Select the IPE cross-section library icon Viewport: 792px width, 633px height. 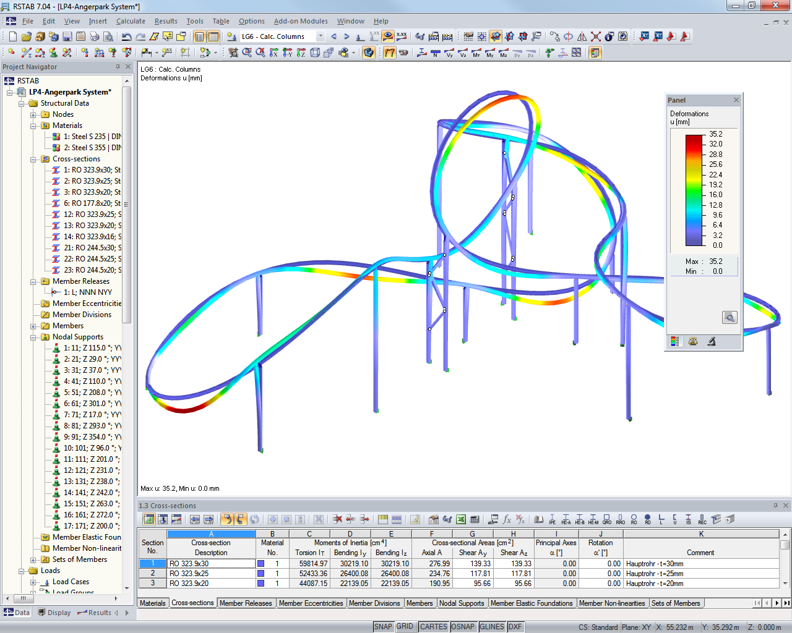(552, 520)
